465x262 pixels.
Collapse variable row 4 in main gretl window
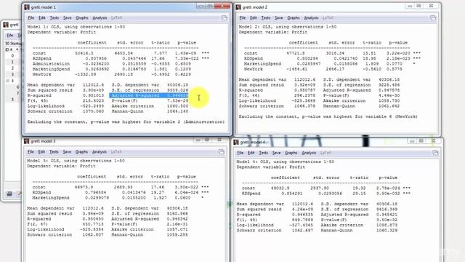tap(8, 81)
